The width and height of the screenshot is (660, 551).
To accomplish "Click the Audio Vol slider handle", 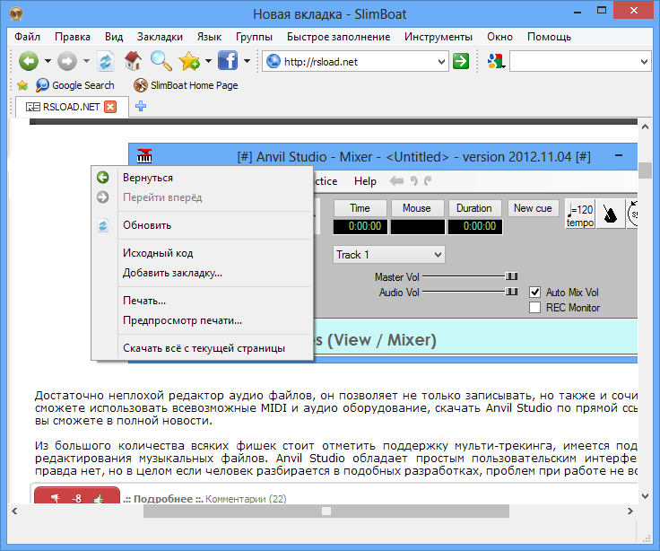I will 511,292.
